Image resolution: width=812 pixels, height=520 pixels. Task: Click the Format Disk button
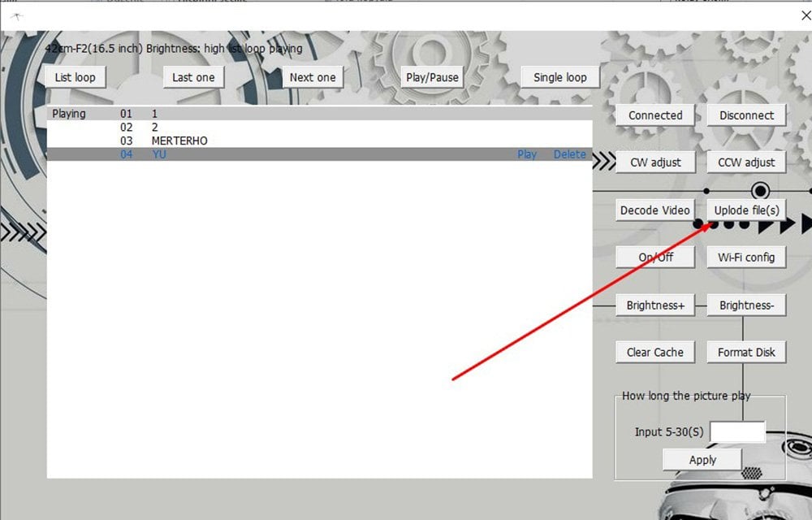click(746, 353)
